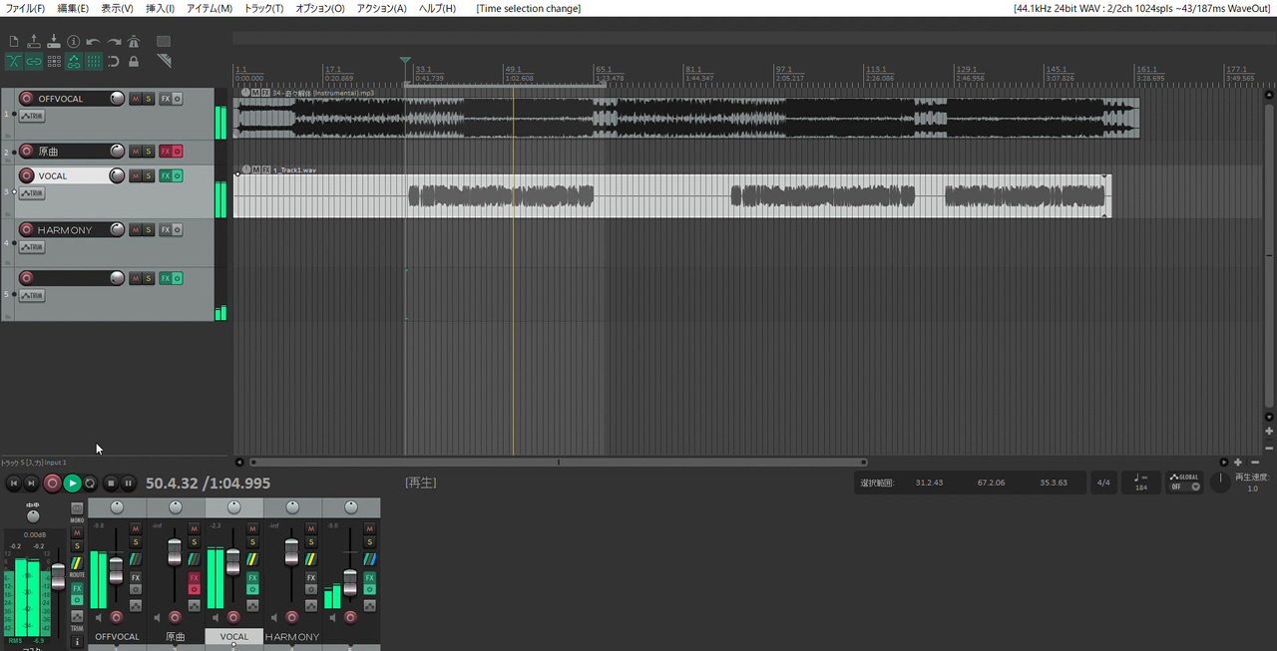This screenshot has width=1277, height=651.
Task: Open the オプション(O) menu
Action: tap(320, 8)
